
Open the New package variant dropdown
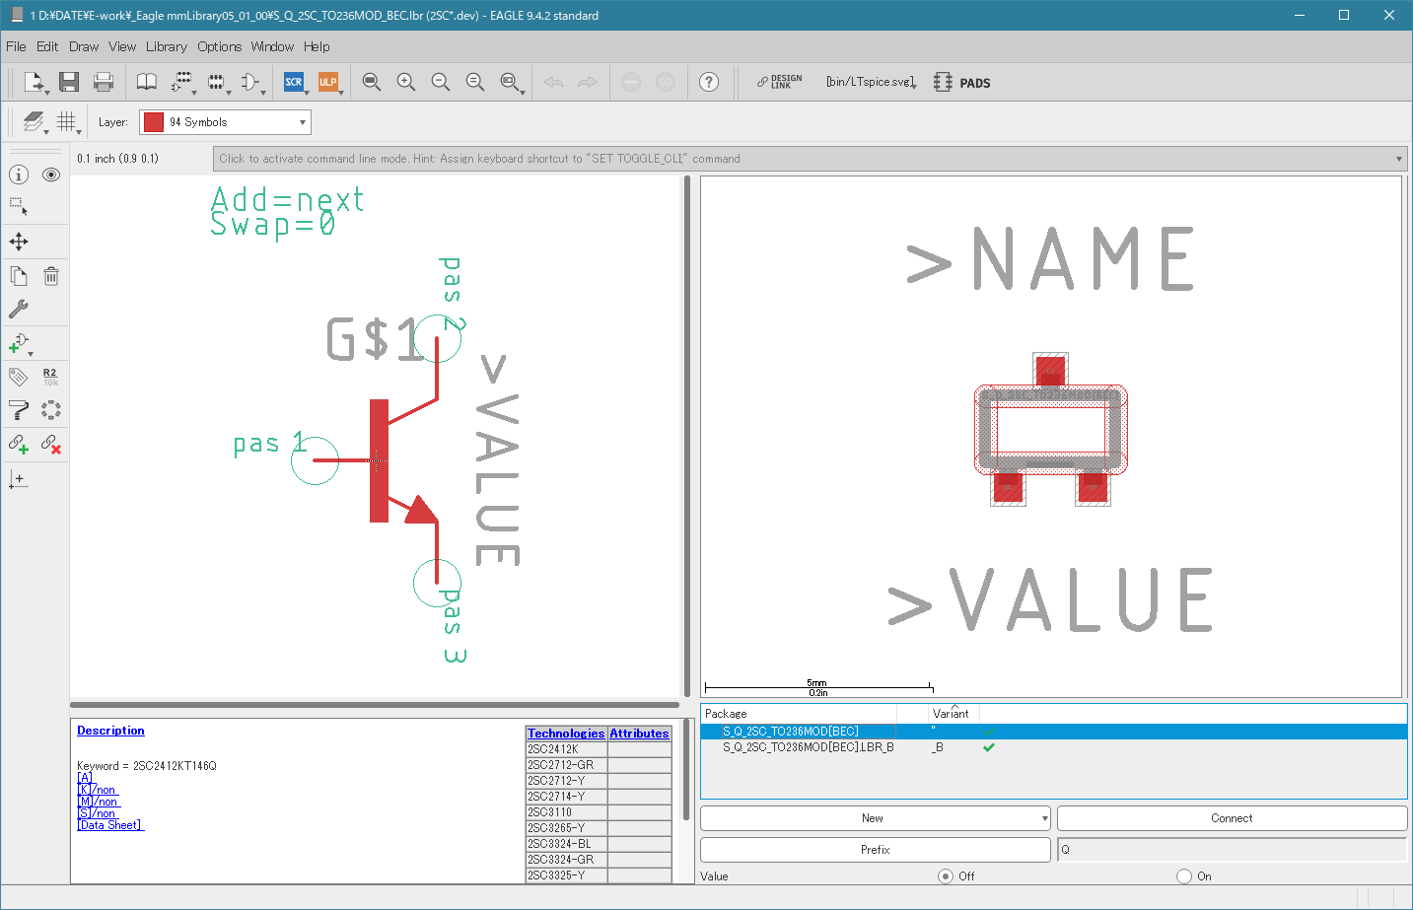(x=1044, y=818)
